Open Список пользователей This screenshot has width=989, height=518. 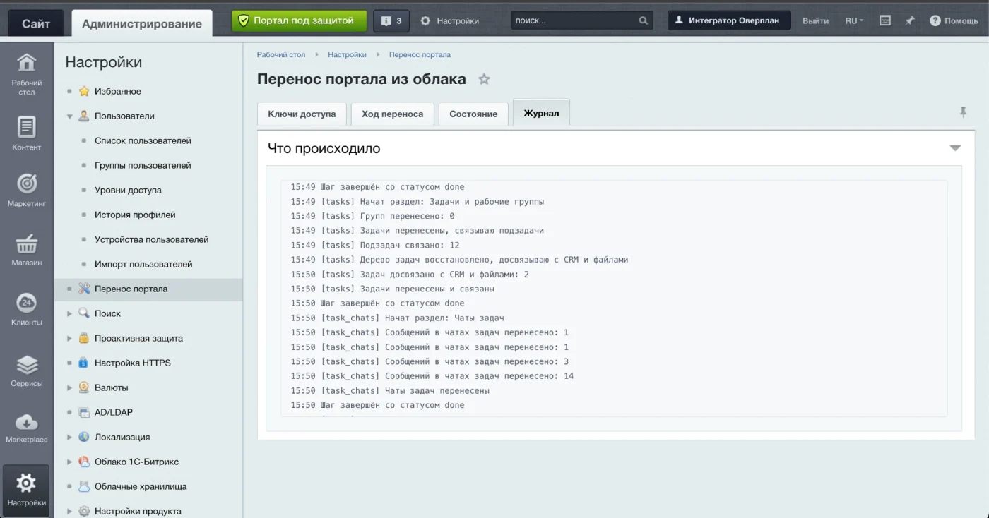point(143,140)
